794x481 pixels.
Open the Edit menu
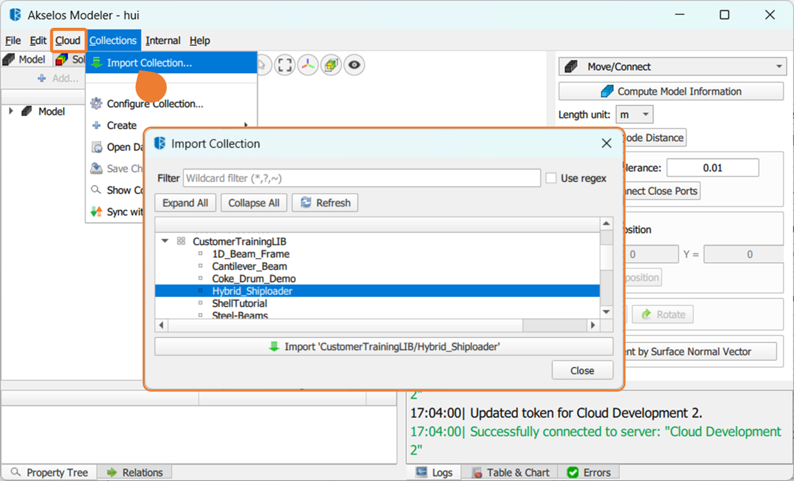(x=38, y=41)
